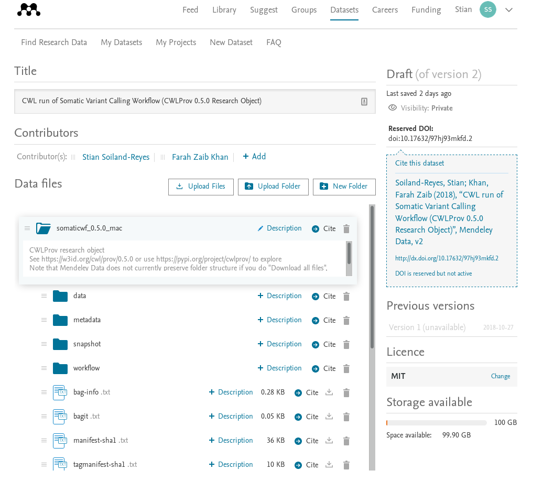Image resolution: width=543 pixels, height=481 pixels.
Task: Edit Description of somaticwf_0.5.0_mac
Action: (x=279, y=228)
